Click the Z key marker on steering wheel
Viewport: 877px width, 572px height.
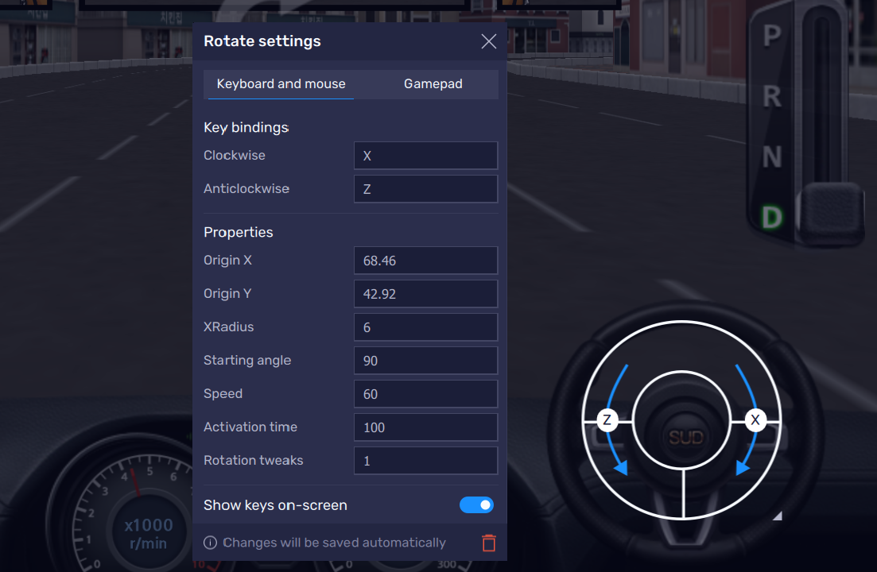(x=607, y=420)
